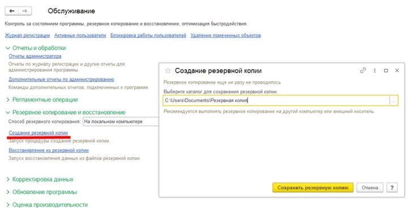Click into the backup catalog path field
The image size is (413, 221).
click(x=276, y=101)
